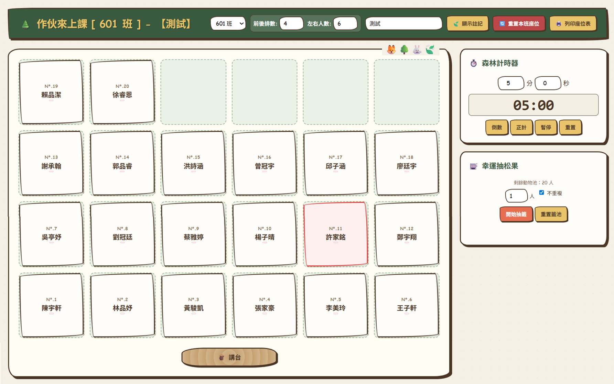Open the 601 班 class dropdown
614x384 pixels.
[228, 24]
